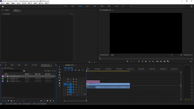
Task: Switch to the 效果控件 tab
Action: 16,10
